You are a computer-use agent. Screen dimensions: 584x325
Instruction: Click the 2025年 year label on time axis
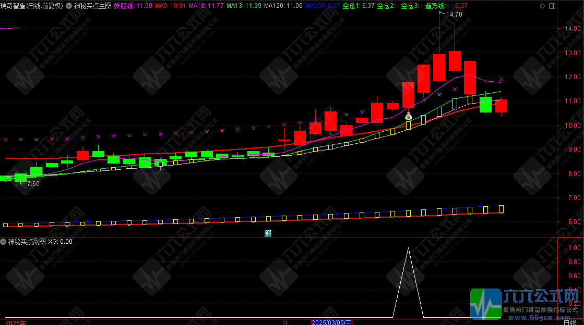13,322
